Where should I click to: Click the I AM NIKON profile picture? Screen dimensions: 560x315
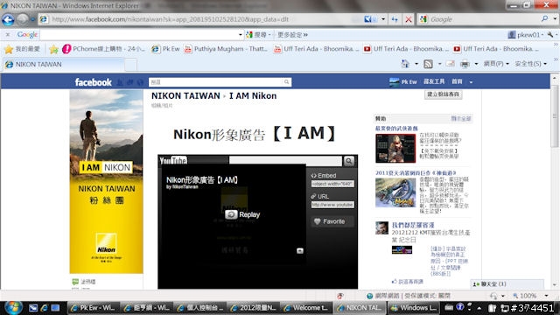pyautogui.click(x=107, y=181)
